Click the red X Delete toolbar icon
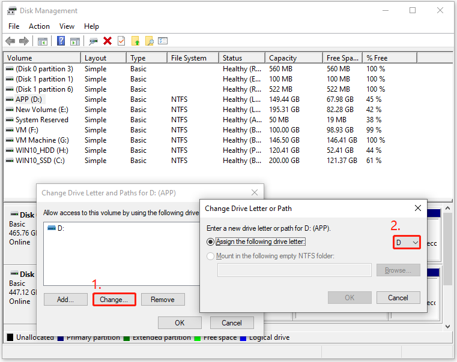The image size is (457, 362). 107,41
